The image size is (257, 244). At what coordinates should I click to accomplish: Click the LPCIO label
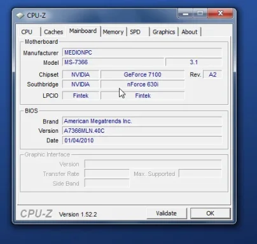50,95
